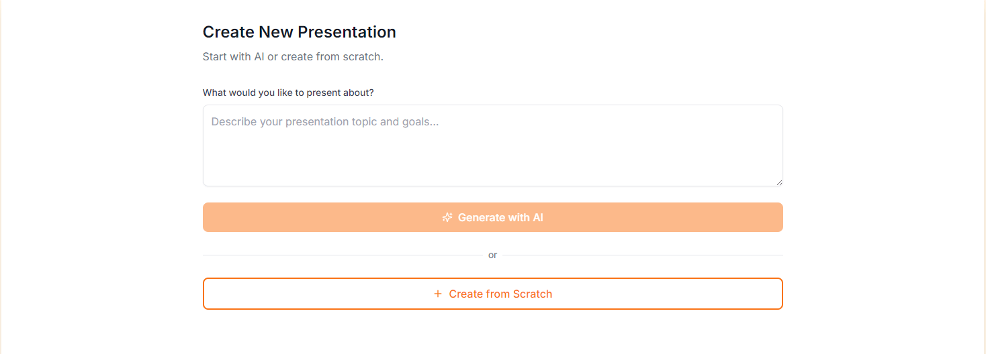Click the word 'Create' in the outlined button
The width and height of the screenshot is (986, 354).
click(x=466, y=294)
